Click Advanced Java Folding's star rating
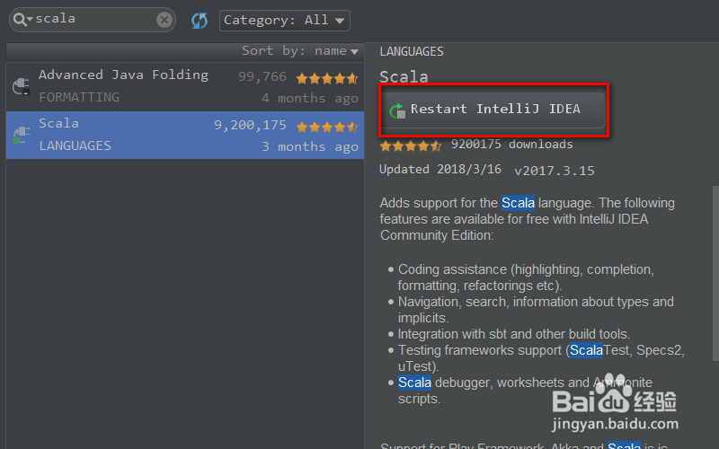Screen dimensions: 719x449 327,78
